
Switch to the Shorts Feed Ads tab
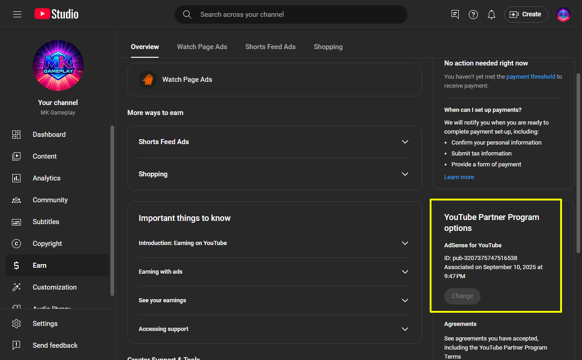pos(270,47)
